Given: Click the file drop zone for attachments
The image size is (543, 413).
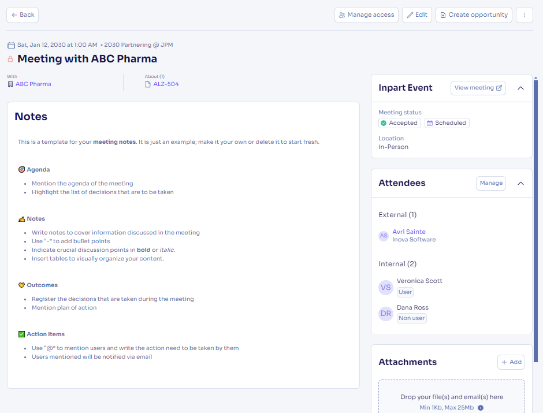Looking at the screenshot, I should click(x=451, y=397).
